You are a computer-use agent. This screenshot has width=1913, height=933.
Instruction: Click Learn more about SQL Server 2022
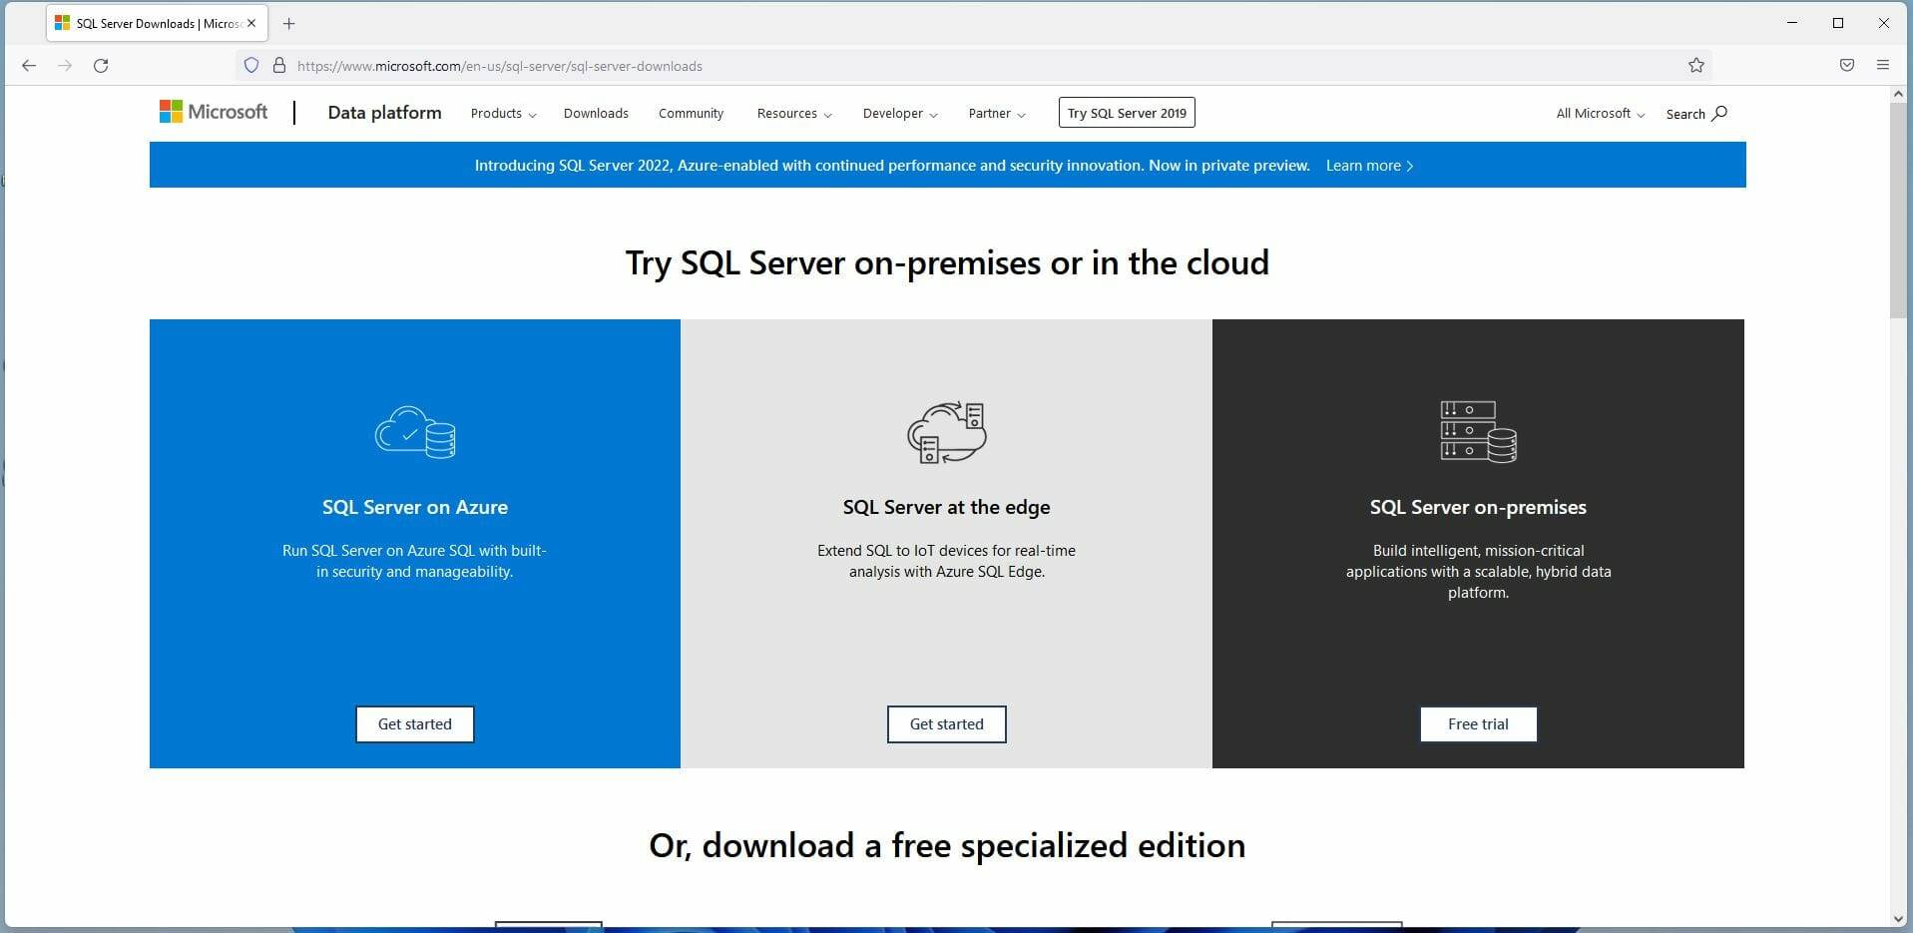point(1368,166)
